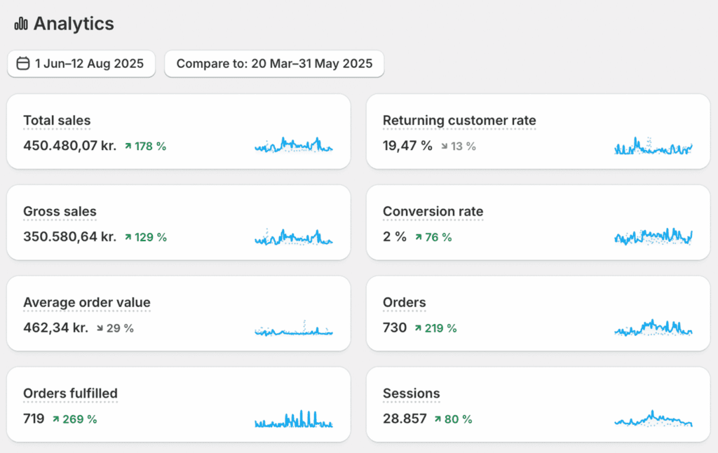Screen dimensions: 718x453
Task: Open the Sessions metric report
Action: tap(411, 393)
